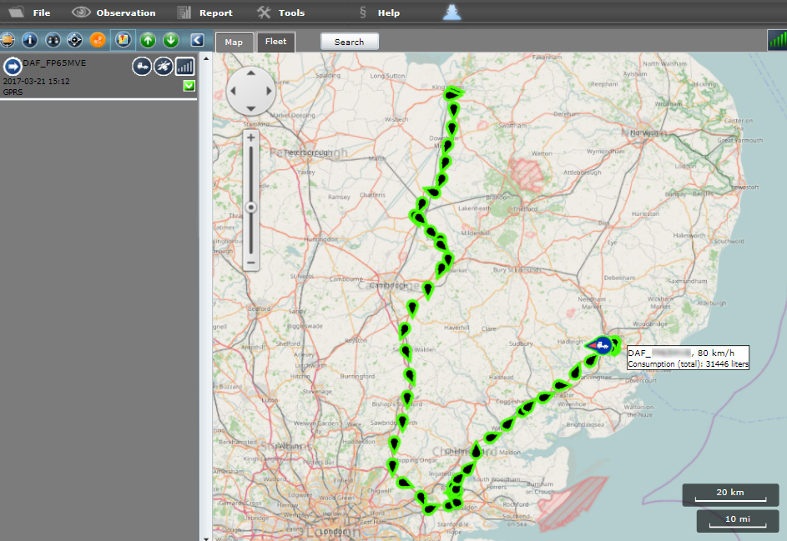Open the File menu
The height and width of the screenshot is (541, 787).
41,13
